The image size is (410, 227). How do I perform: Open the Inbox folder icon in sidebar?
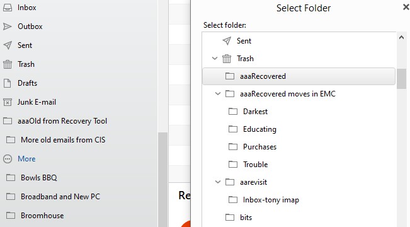8,8
